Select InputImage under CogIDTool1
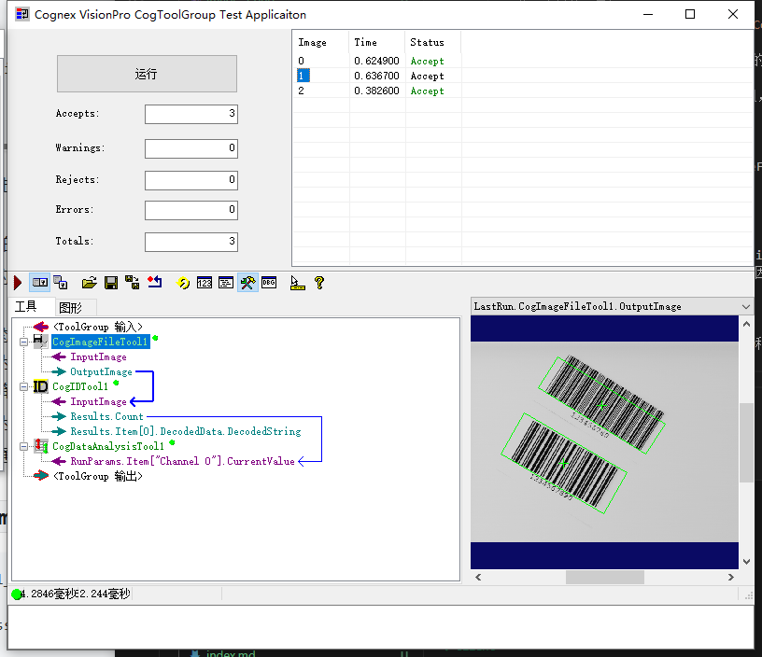The width and height of the screenshot is (762, 657). pos(99,401)
